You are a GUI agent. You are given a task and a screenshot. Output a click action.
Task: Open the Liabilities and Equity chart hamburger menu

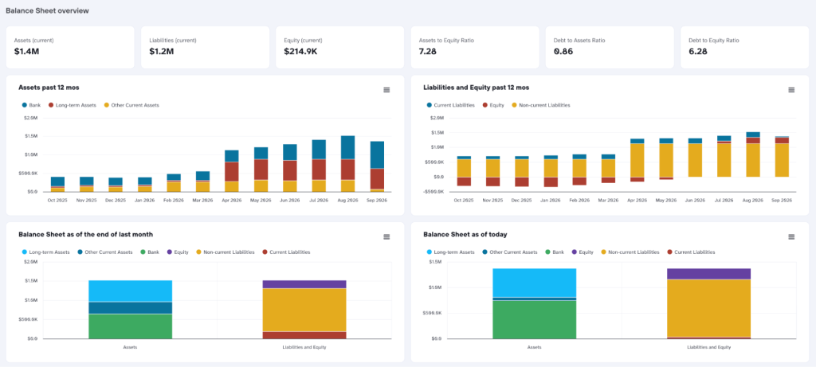pos(791,90)
